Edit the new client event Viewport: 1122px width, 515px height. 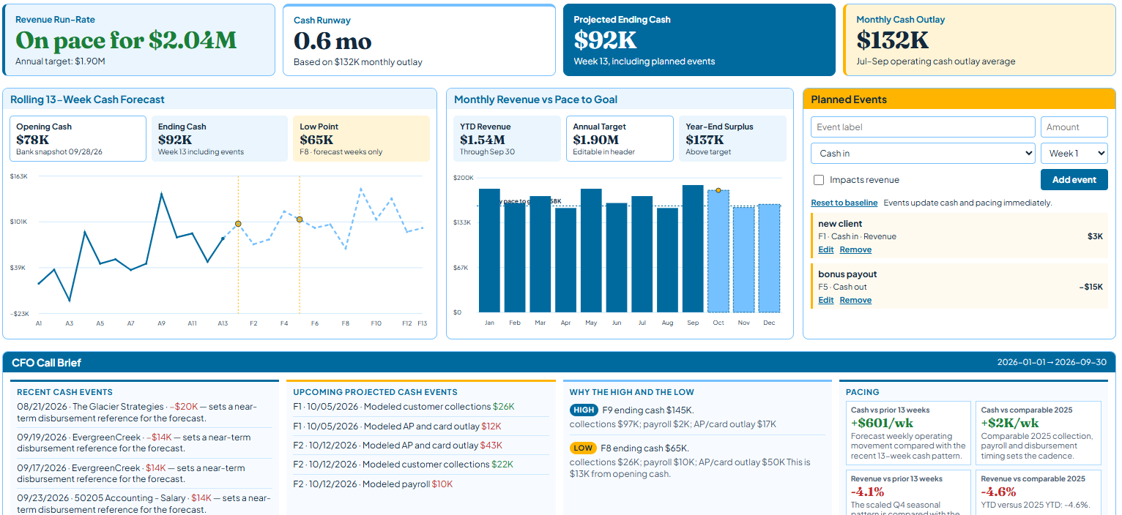click(825, 249)
